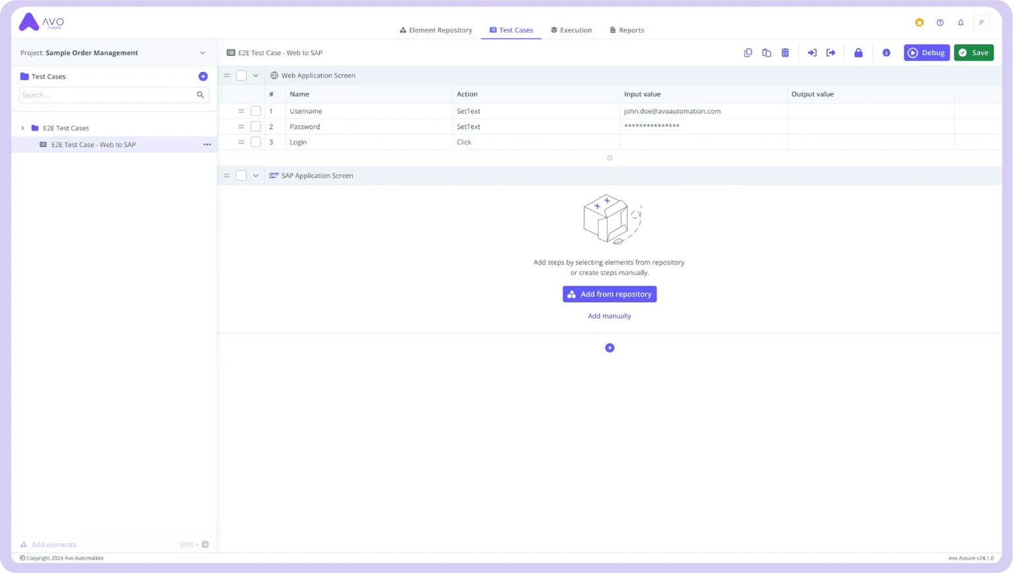This screenshot has width=1013, height=573.
Task: Click the Output value column header
Action: [813, 94]
